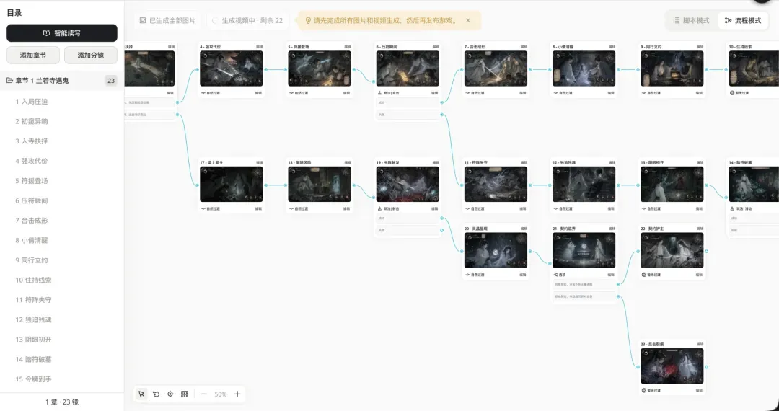Click the 生成视频中 · 剩余 22 status chip

pyautogui.click(x=247, y=20)
